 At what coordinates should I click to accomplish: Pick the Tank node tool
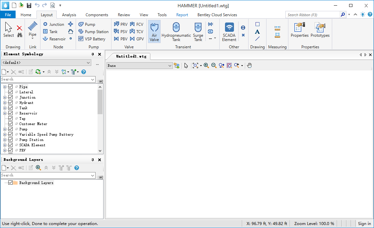tap(50, 32)
